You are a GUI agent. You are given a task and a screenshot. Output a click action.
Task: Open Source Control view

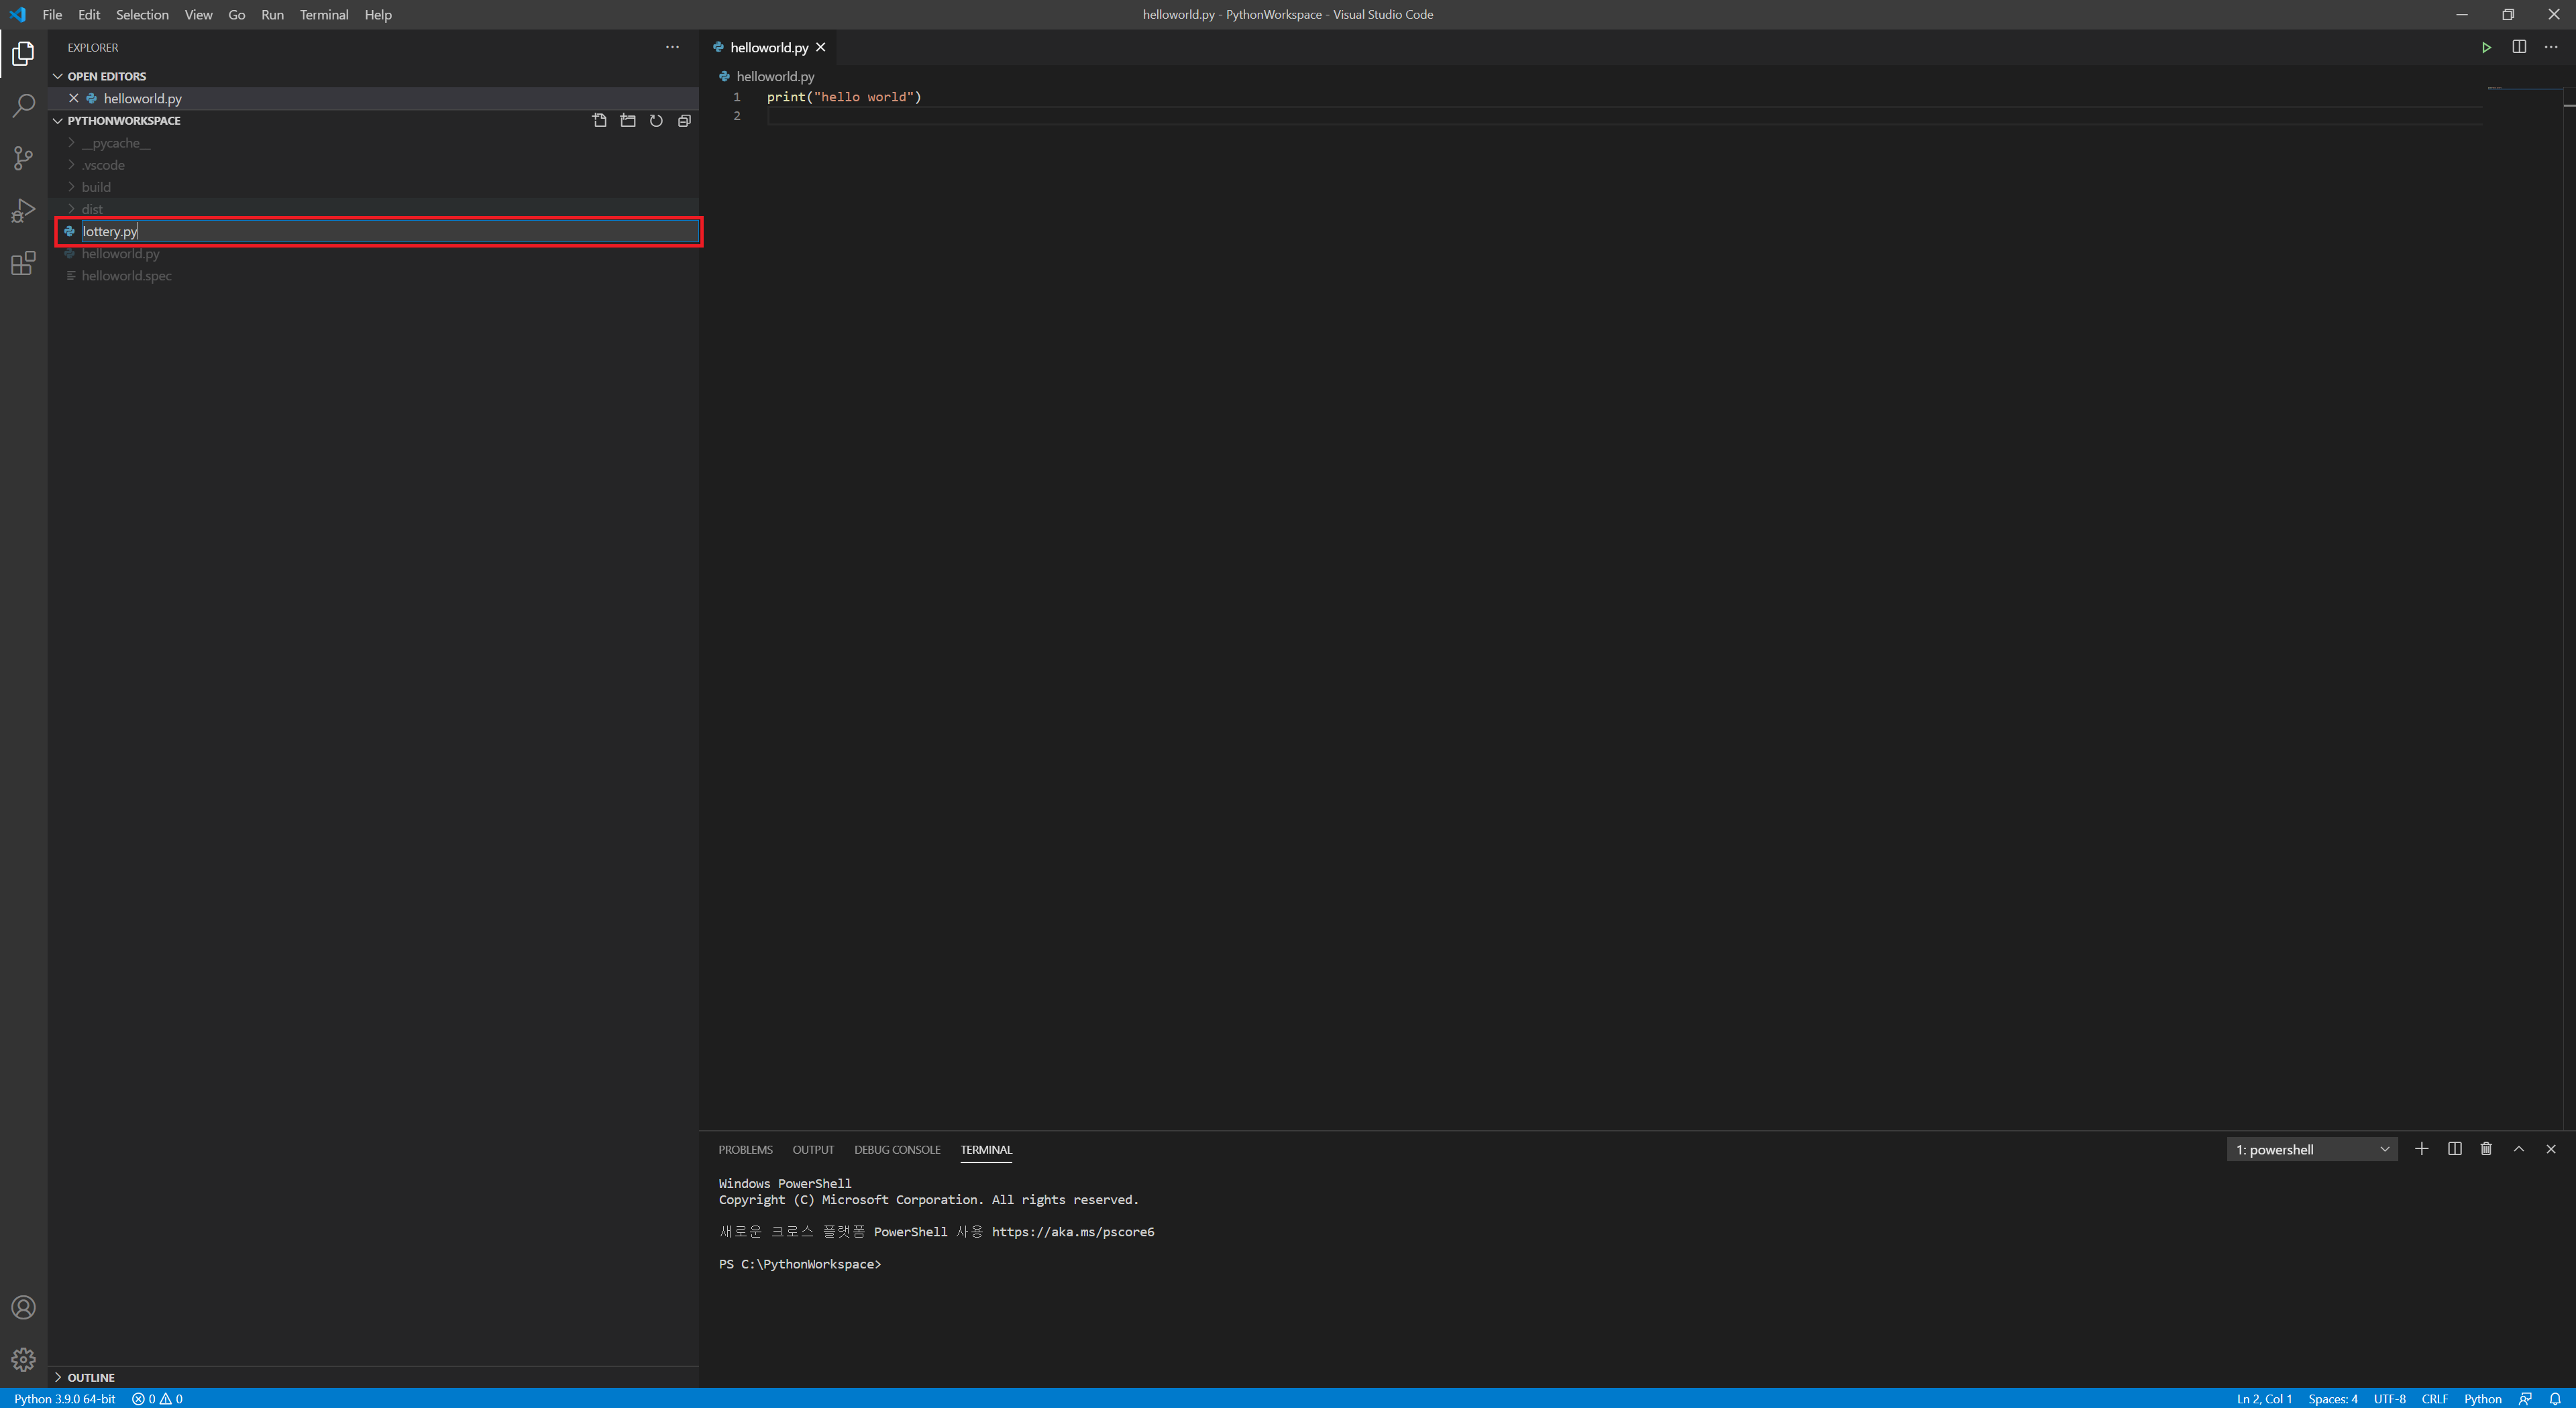point(23,158)
